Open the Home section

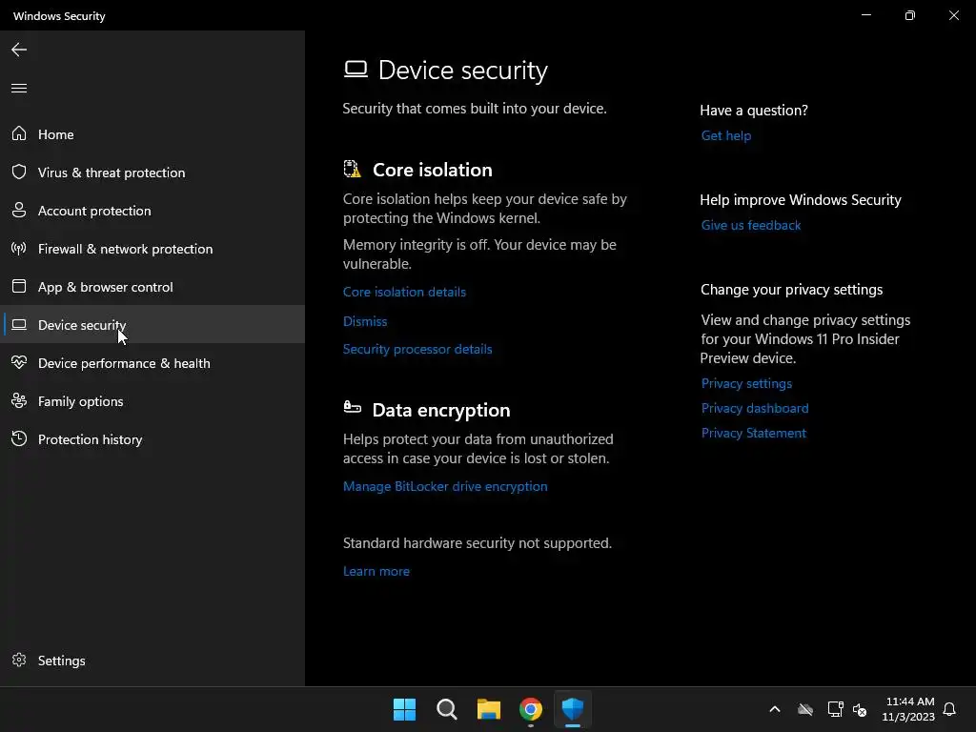(x=153, y=133)
